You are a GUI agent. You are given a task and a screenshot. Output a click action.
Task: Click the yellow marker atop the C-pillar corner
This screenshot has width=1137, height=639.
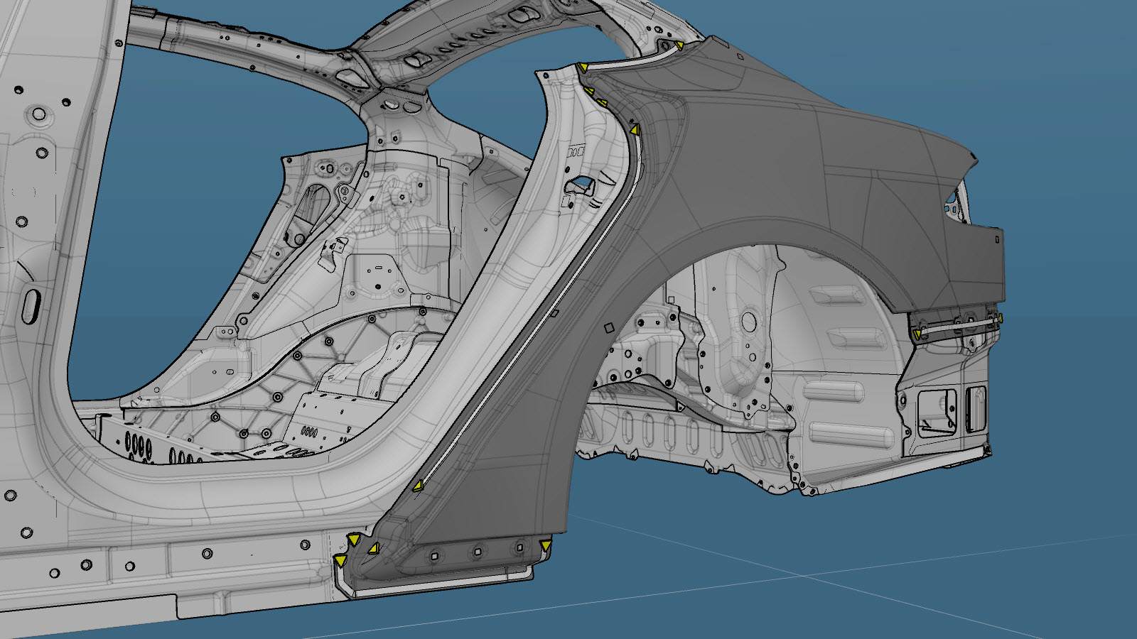click(x=583, y=67)
